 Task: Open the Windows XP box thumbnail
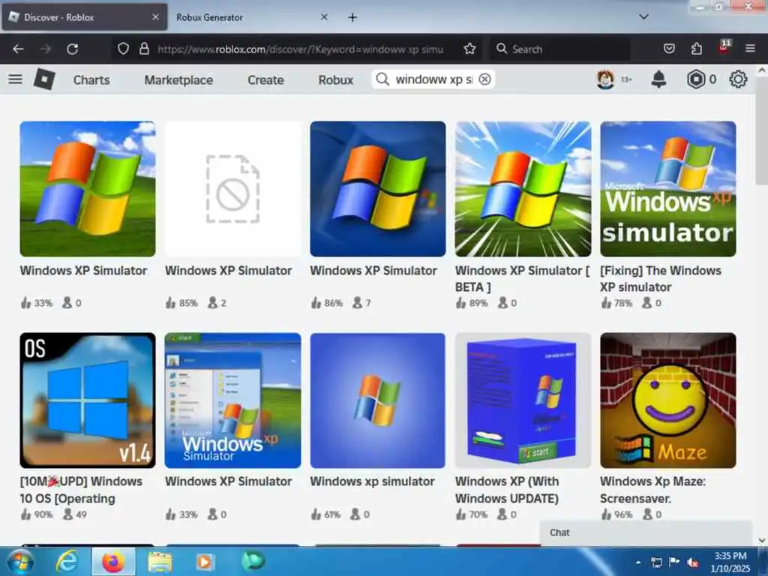[x=523, y=400]
